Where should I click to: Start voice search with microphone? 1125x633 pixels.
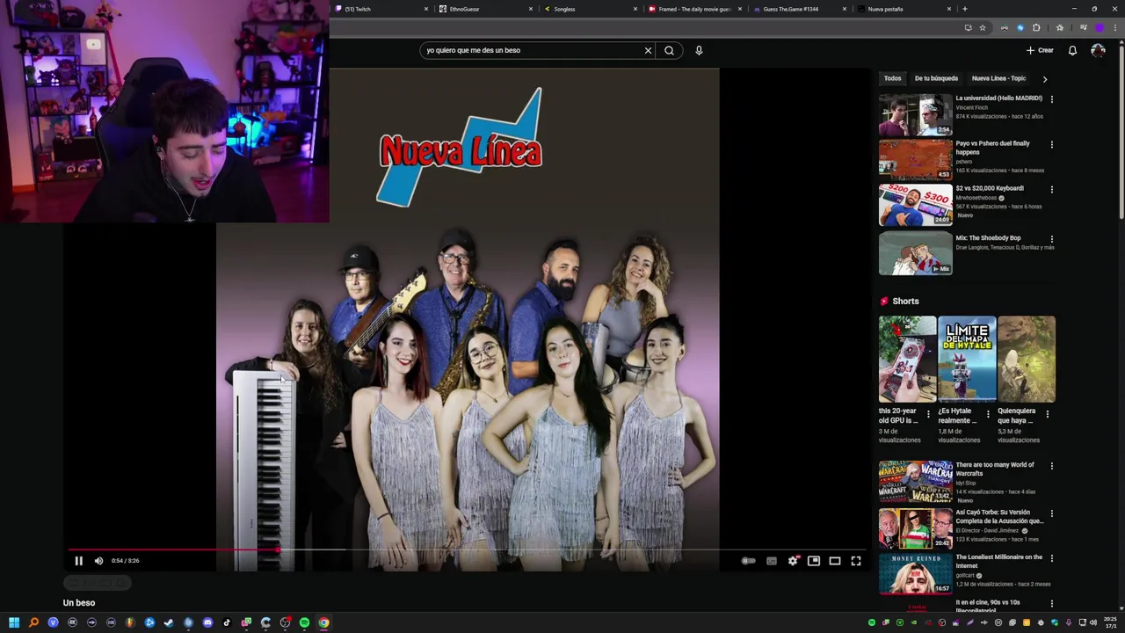tap(699, 50)
